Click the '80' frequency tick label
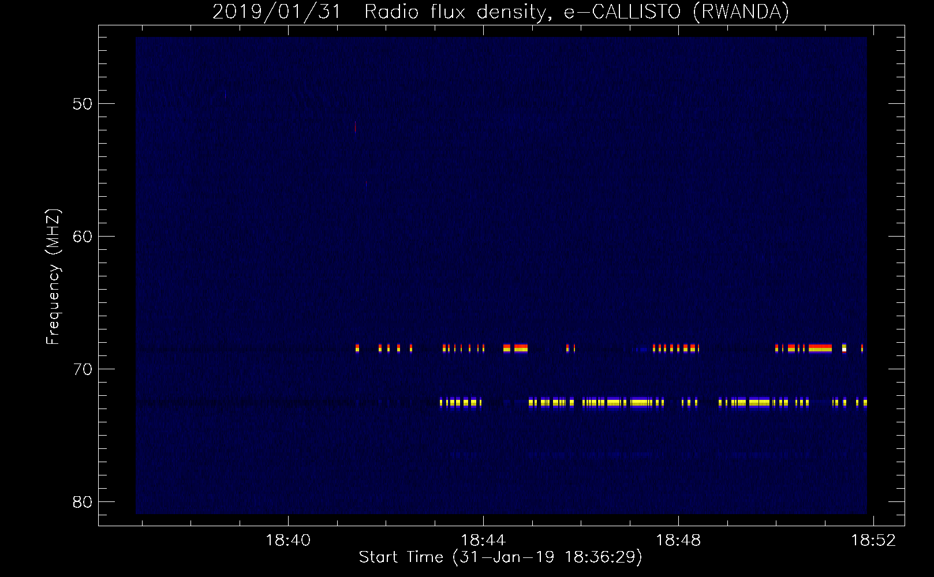The width and height of the screenshot is (934, 577). pos(83,502)
